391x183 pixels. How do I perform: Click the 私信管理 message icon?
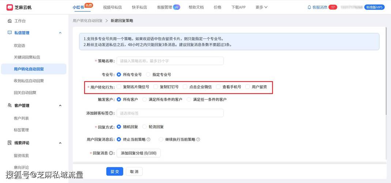coord(10,33)
